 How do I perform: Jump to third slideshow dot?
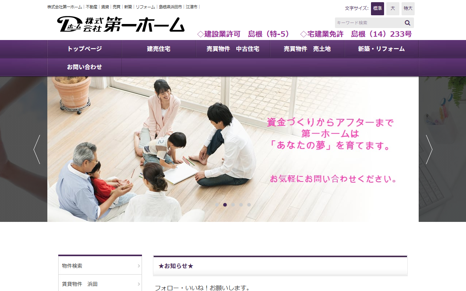[233, 205]
